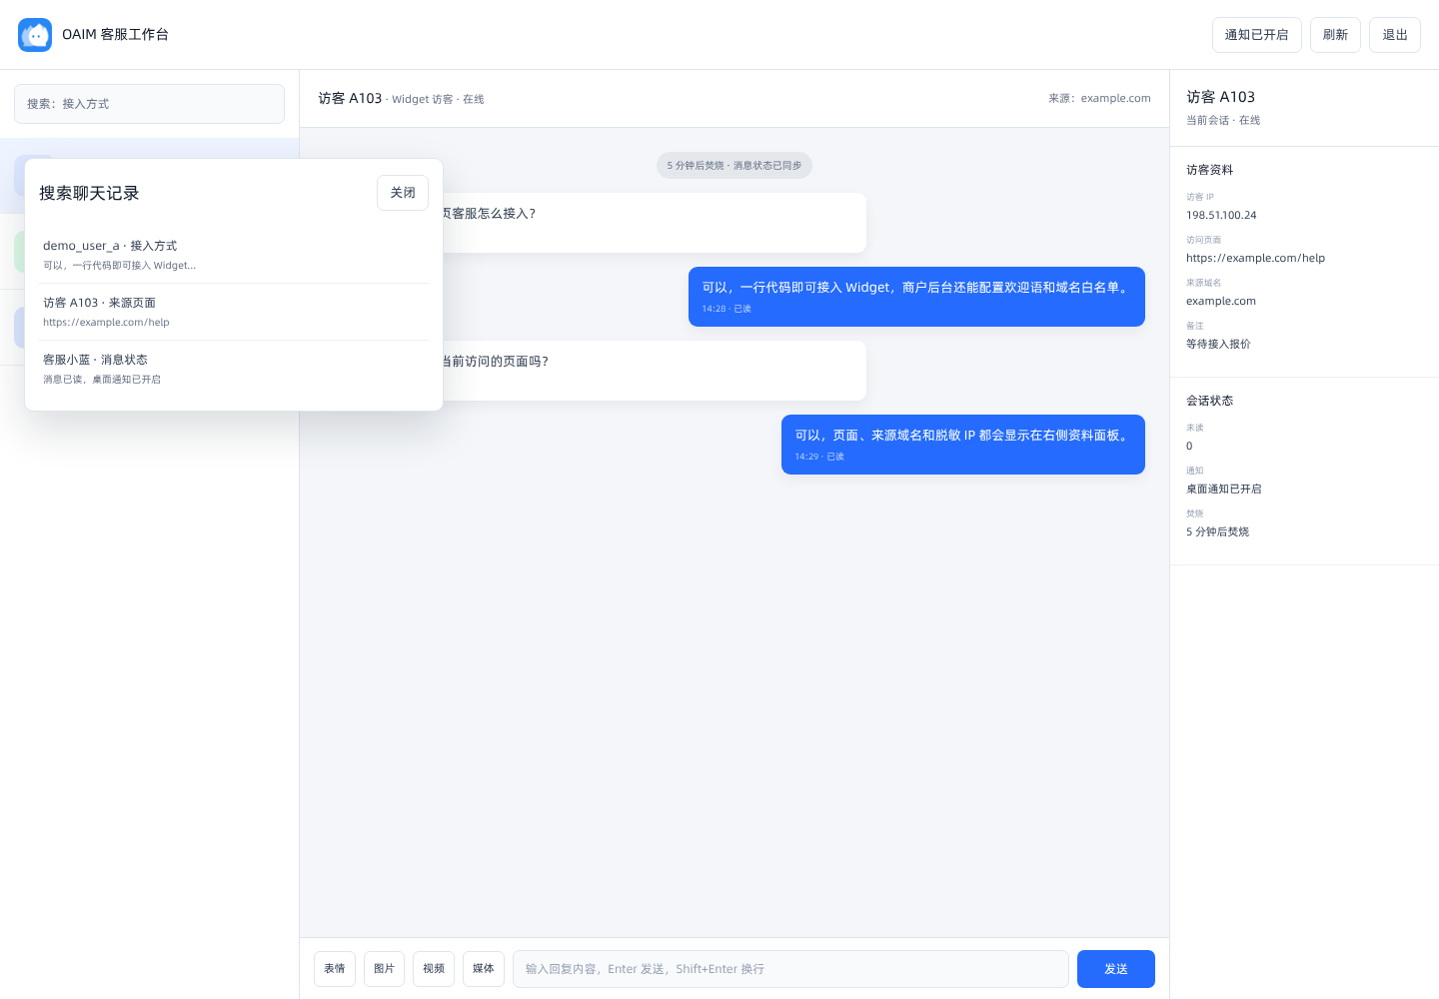Open the demo_user_a 接入方式 search result
Viewport: 1439px width, 999px height.
(236, 255)
